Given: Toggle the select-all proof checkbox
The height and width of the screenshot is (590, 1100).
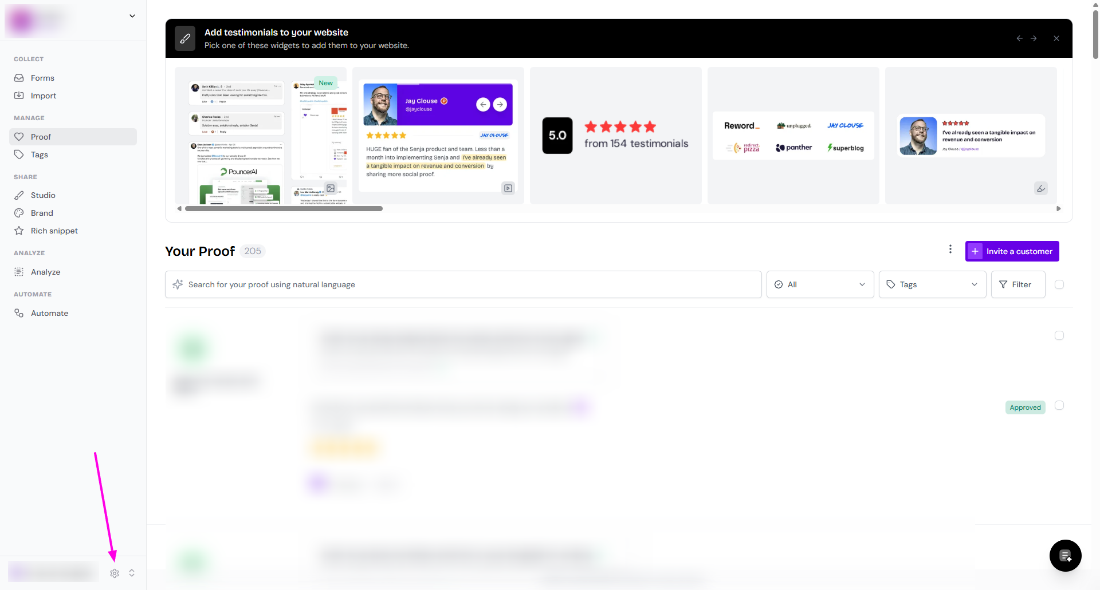Looking at the screenshot, I should 1059,284.
